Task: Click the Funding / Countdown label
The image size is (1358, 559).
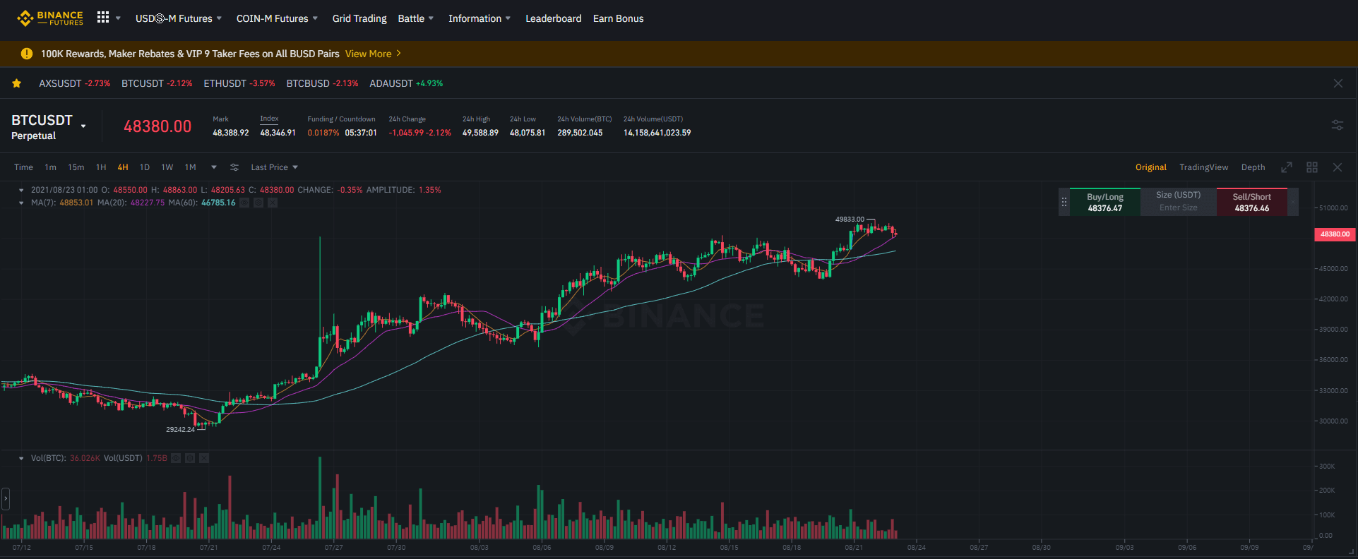Action: [341, 119]
